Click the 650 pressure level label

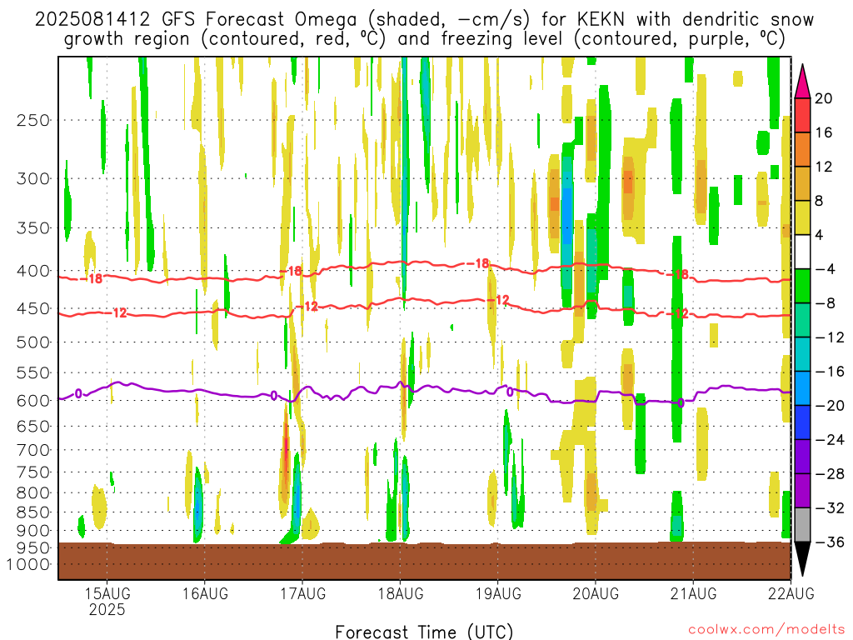[32, 426]
